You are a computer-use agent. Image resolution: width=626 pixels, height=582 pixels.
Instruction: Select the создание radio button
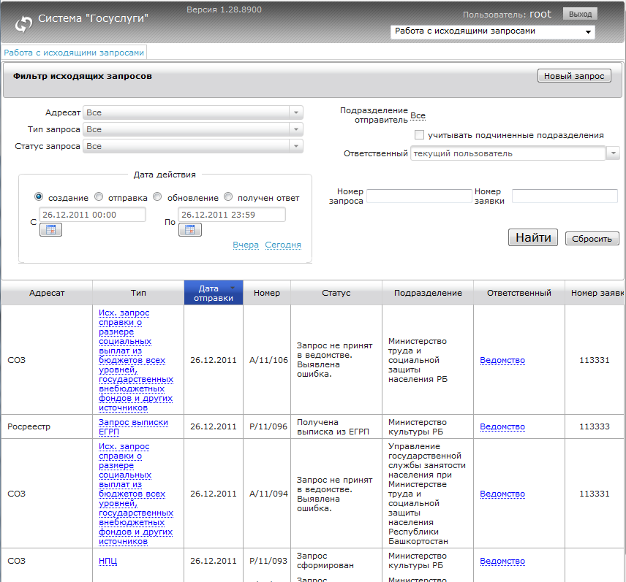tap(39, 197)
